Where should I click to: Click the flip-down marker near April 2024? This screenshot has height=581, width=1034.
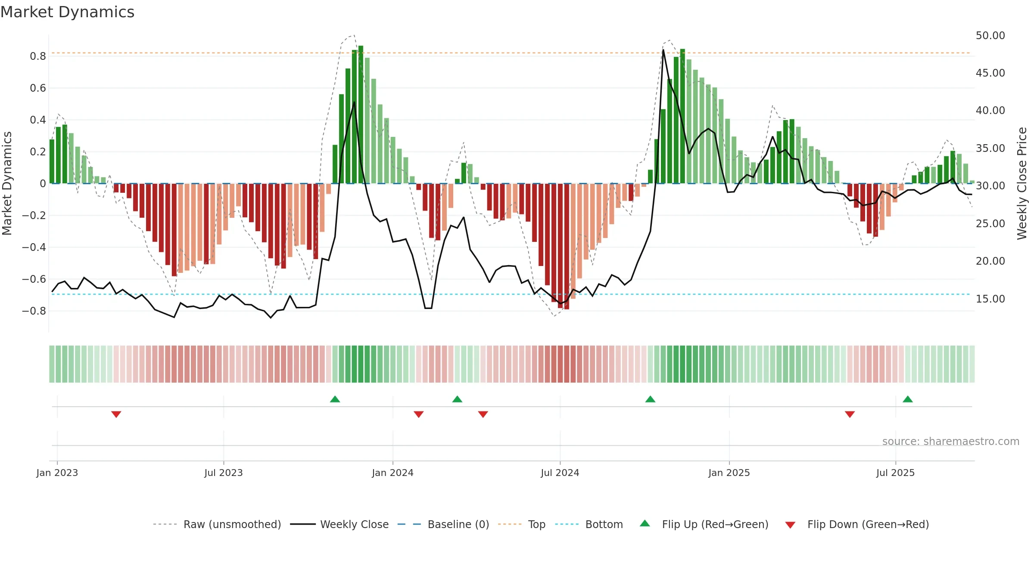[x=483, y=414]
